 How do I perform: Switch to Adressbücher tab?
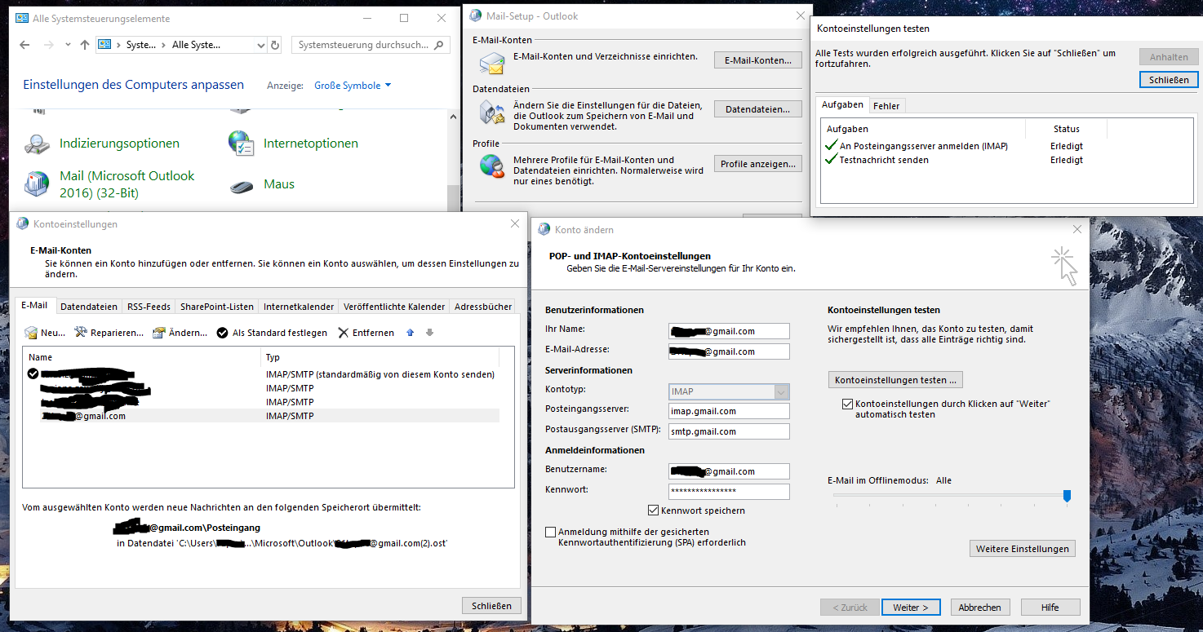point(483,307)
